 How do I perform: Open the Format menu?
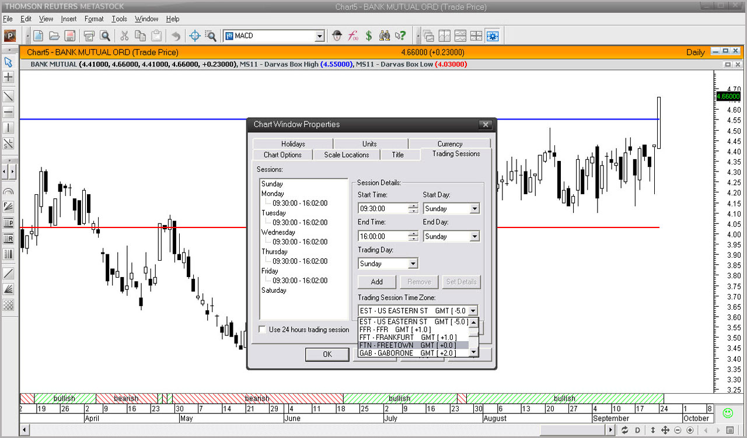[94, 19]
